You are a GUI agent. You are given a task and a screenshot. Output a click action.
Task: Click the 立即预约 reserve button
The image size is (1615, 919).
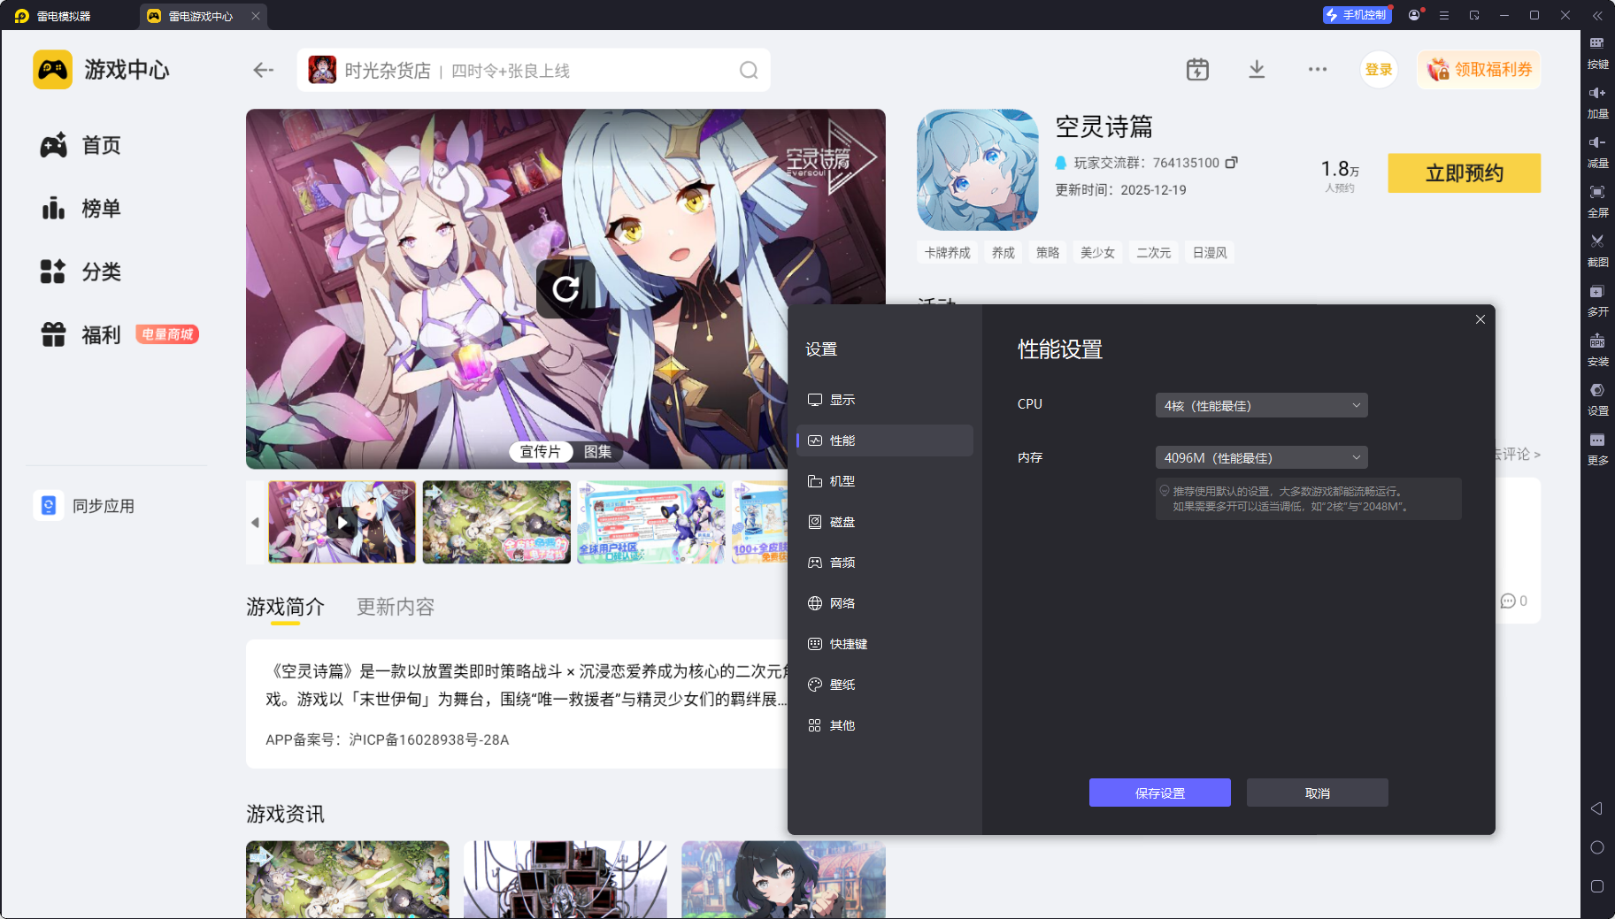(1464, 173)
